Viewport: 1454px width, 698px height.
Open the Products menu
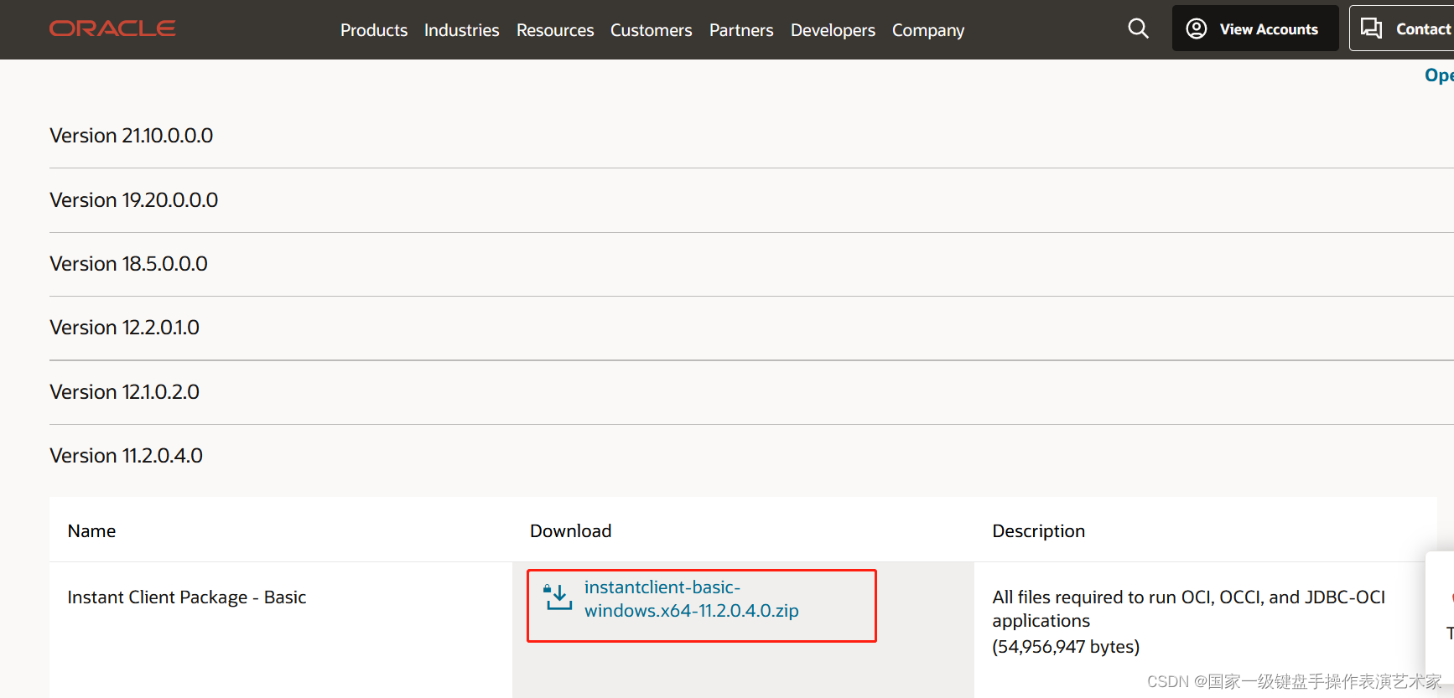coord(374,30)
